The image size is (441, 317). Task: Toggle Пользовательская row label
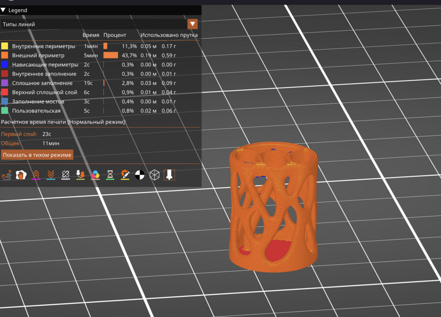[x=36, y=111]
